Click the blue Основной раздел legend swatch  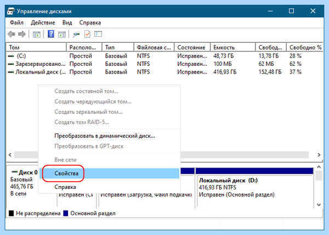point(66,214)
